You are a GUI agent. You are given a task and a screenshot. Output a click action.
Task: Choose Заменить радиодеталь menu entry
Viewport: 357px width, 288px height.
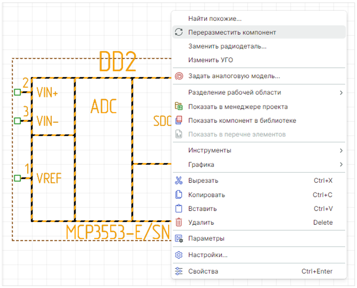[x=227, y=46]
